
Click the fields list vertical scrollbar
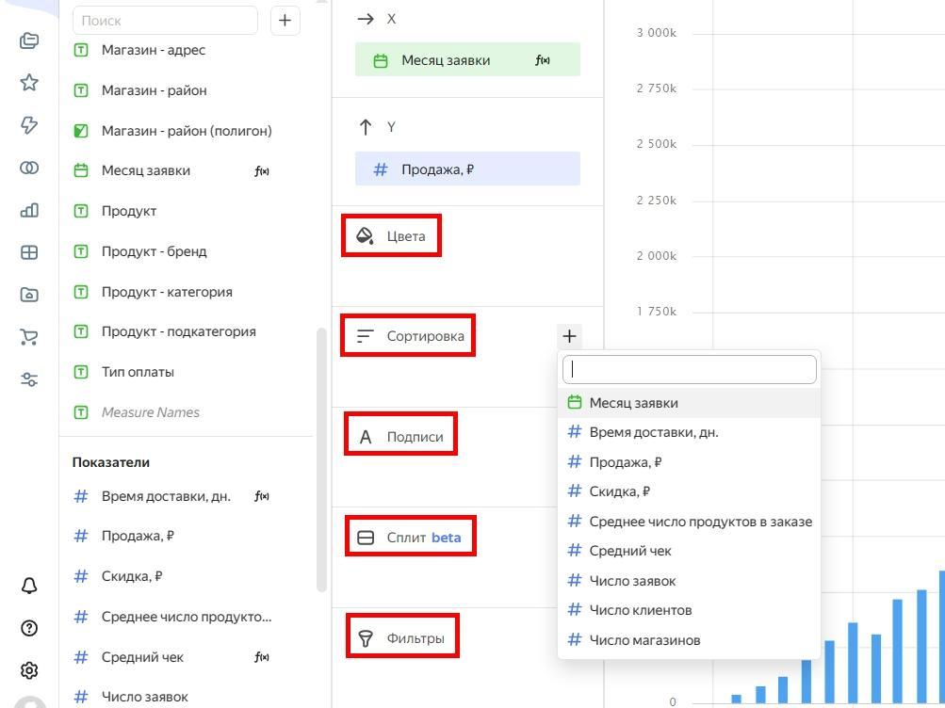[x=321, y=460]
